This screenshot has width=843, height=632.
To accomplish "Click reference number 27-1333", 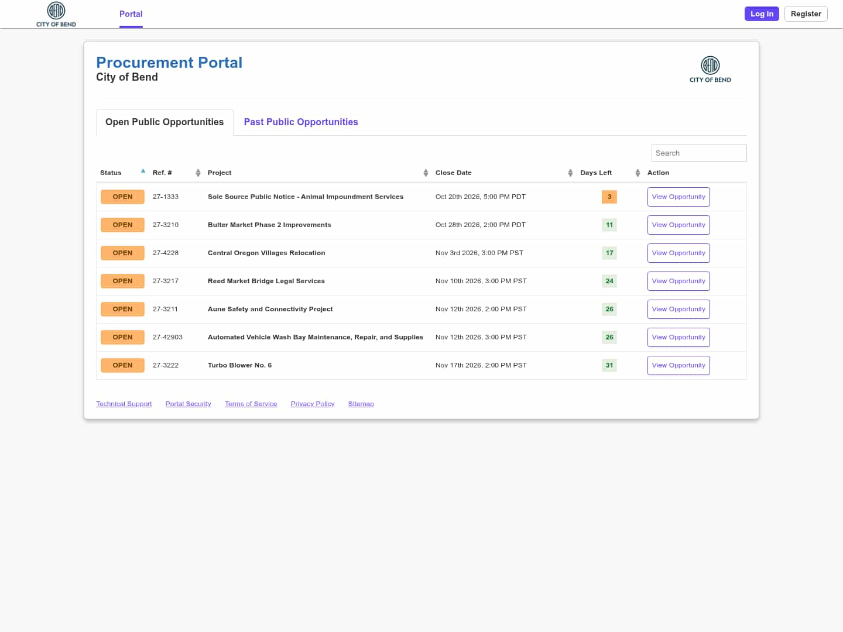I will coord(166,197).
